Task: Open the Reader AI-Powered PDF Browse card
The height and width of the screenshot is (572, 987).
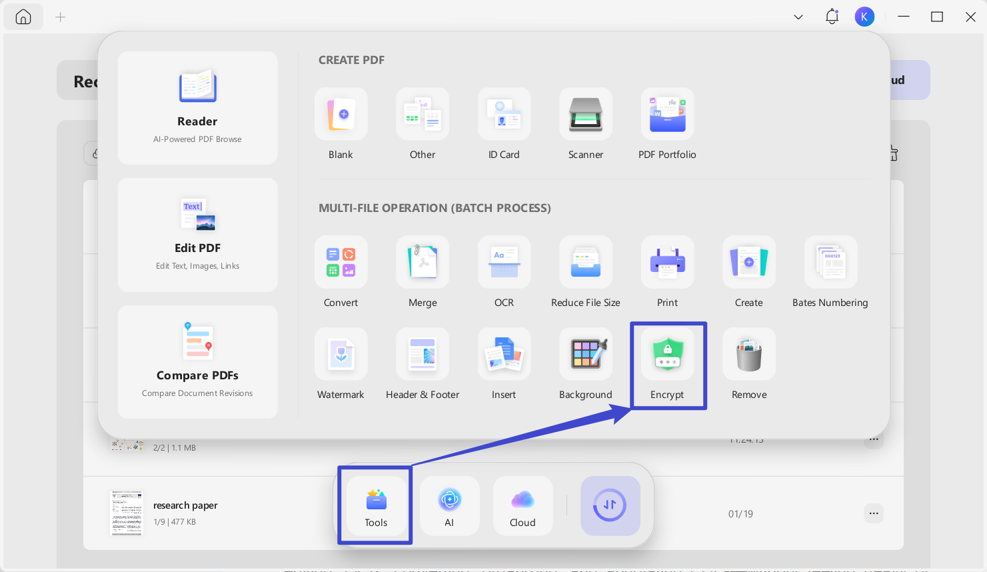Action: (197, 108)
